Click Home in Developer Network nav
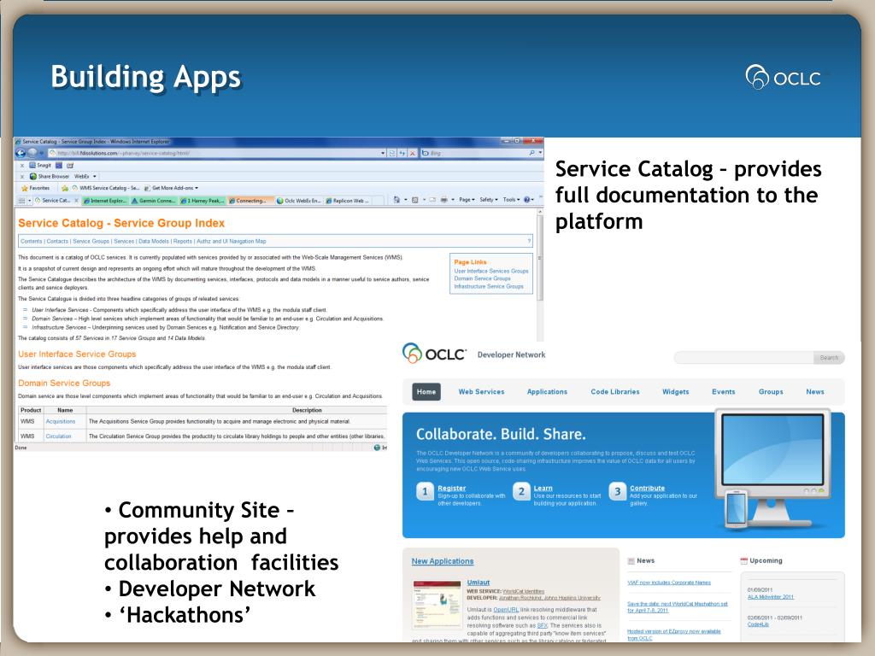875x656 pixels. click(x=426, y=391)
